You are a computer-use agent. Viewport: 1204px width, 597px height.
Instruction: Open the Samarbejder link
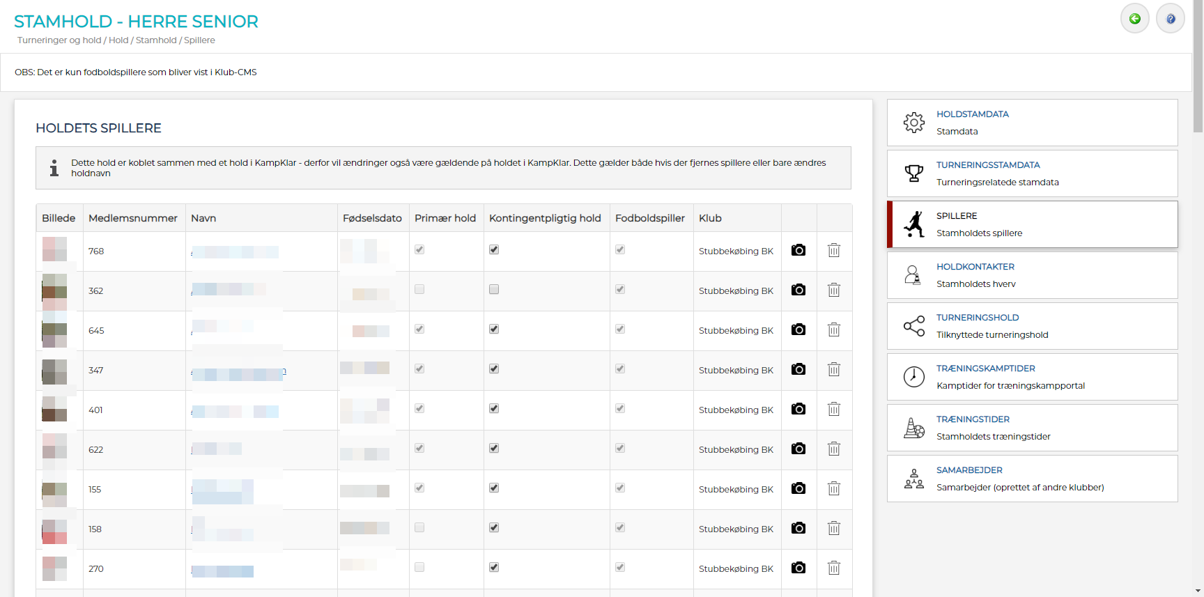[x=969, y=470]
